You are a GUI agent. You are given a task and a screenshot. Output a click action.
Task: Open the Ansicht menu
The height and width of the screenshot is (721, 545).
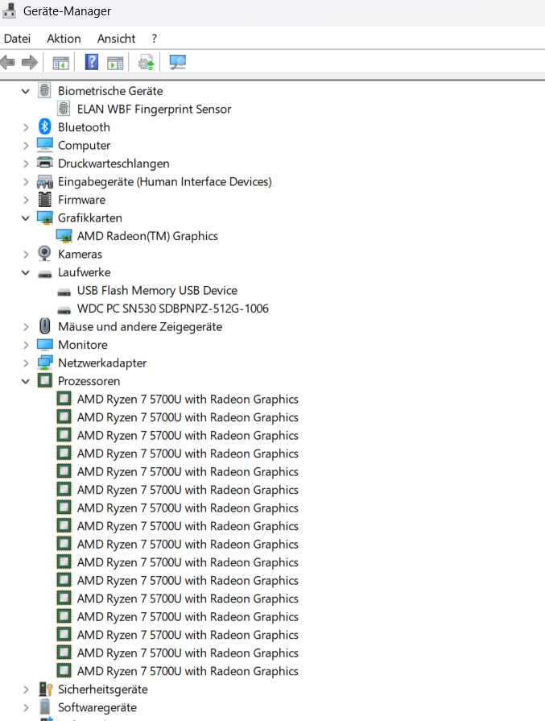point(116,39)
